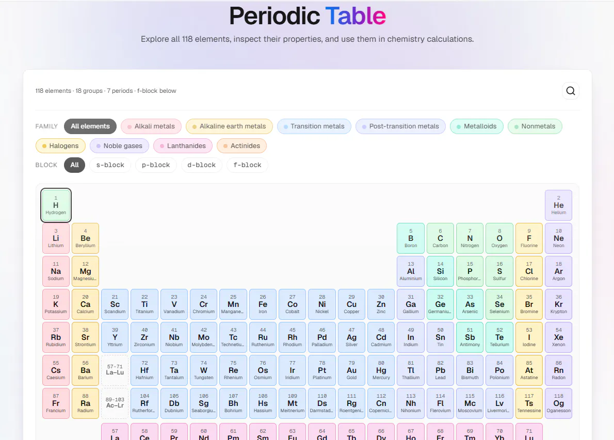Filter by Alkali metals family
The image size is (614, 440).
(151, 126)
